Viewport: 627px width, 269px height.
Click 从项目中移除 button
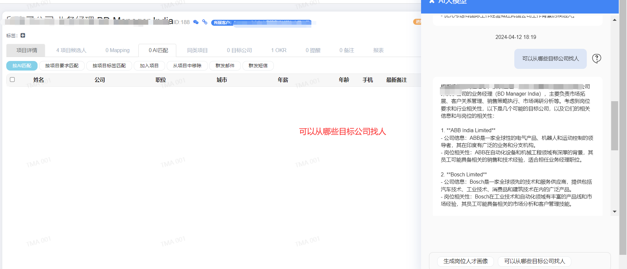(187, 66)
